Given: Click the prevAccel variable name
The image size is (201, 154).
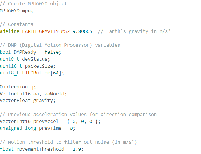Looking at the screenshot, I should (x=43, y=121).
